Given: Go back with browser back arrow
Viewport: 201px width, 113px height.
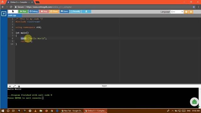Looking at the screenshot, I should tap(3, 7).
